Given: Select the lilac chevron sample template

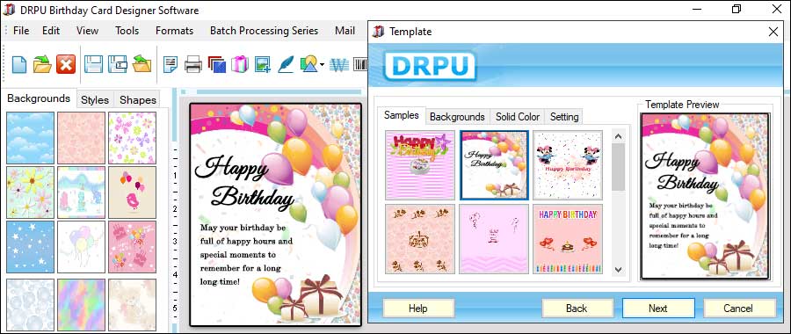Looking at the screenshot, I should pyautogui.click(x=494, y=239).
